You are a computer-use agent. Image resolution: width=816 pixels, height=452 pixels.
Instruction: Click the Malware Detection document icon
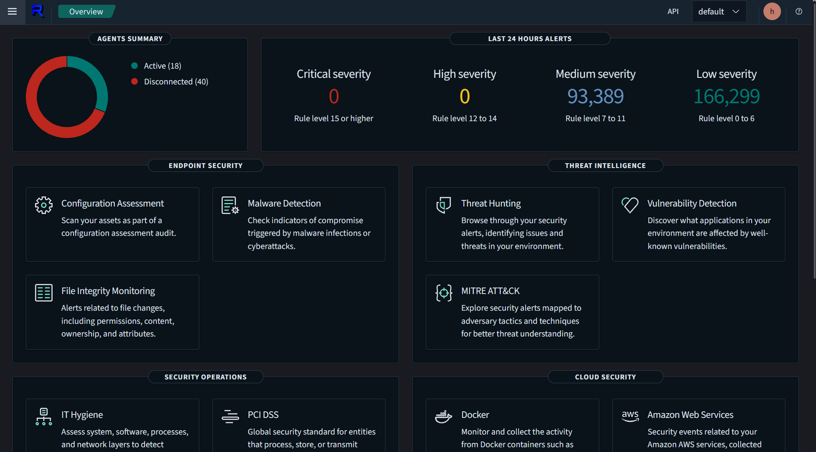[x=230, y=205]
